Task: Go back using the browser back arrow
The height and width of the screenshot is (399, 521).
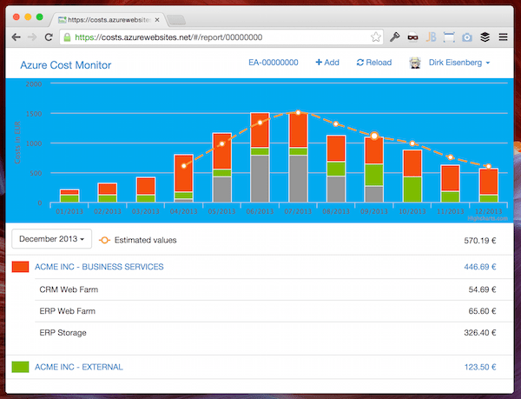Action: click(16, 37)
